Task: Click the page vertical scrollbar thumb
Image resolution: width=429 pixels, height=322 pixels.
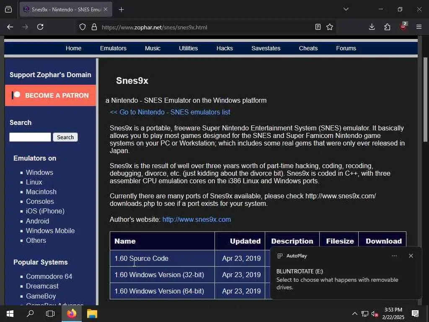Action: click(x=425, y=99)
